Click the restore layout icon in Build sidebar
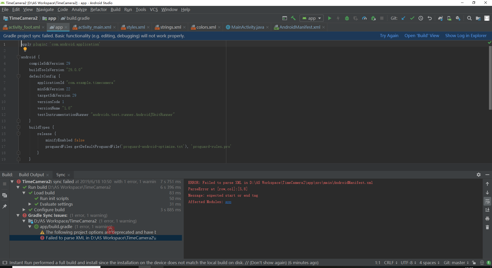The width and height of the screenshot is (492, 268). (5, 195)
